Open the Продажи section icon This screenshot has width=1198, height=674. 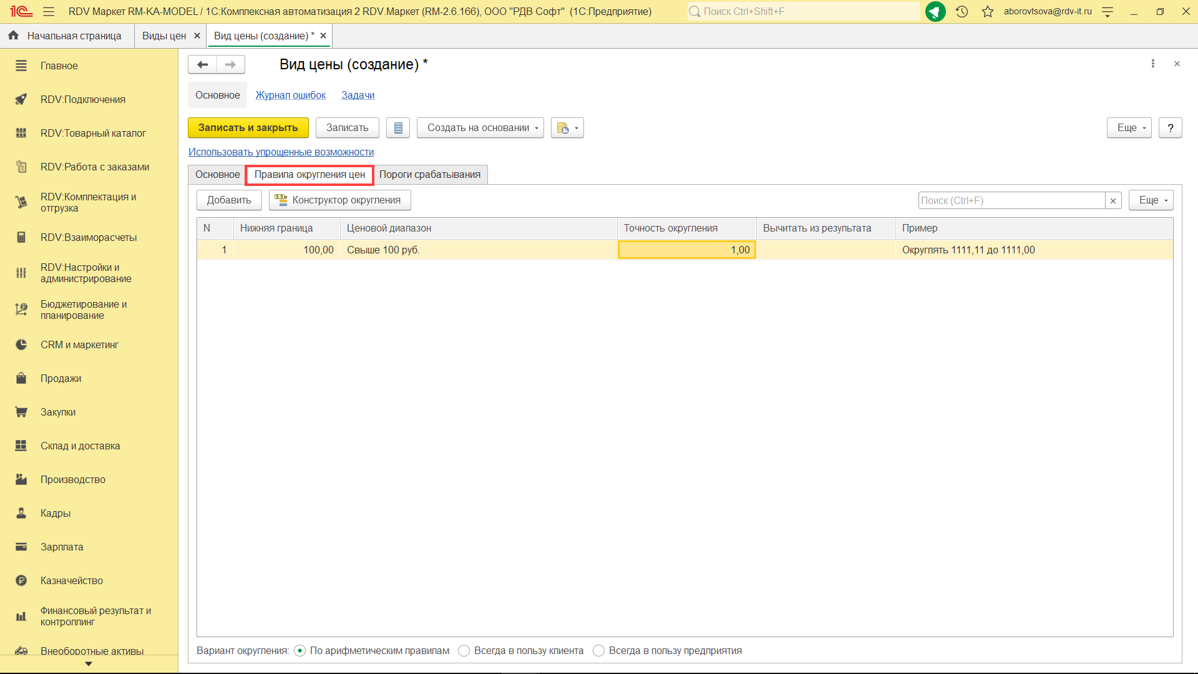(x=21, y=378)
